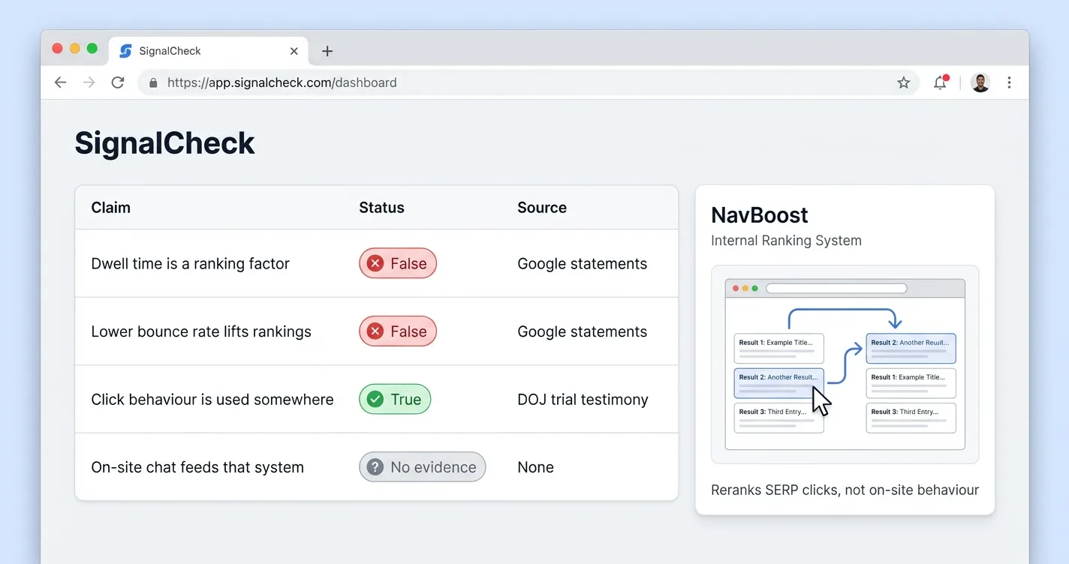Click the SignalCheck page heading

coord(164,142)
